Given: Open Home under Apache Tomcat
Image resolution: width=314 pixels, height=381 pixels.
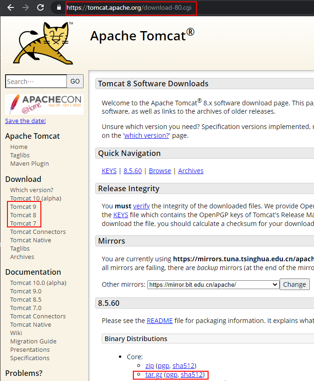Looking at the screenshot, I should coord(19,147).
